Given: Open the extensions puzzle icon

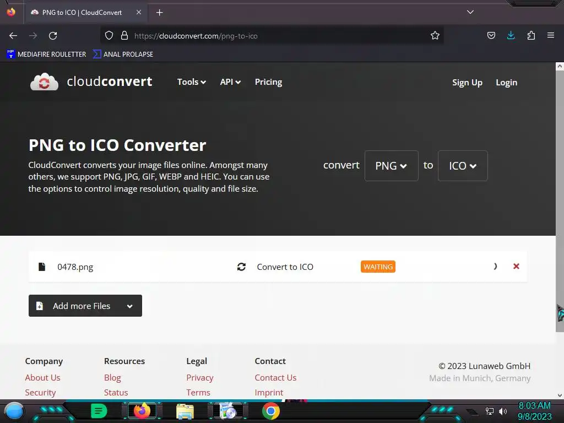Looking at the screenshot, I should pyautogui.click(x=531, y=36).
